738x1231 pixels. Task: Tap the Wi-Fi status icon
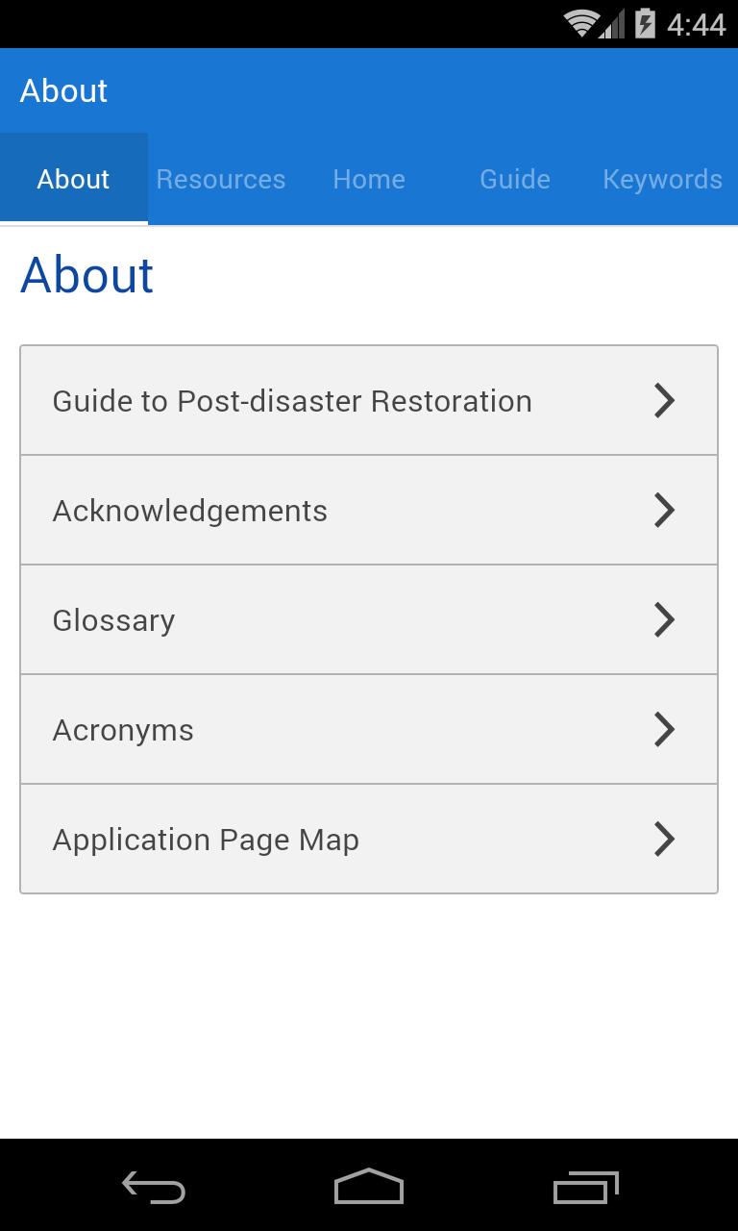(x=581, y=23)
